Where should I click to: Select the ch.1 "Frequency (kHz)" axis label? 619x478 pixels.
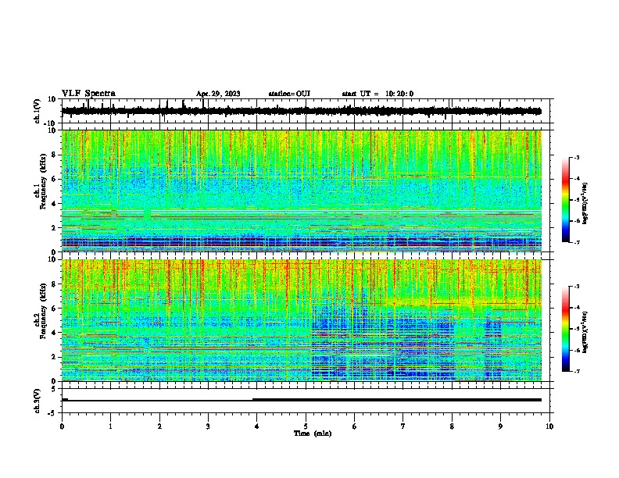tap(43, 181)
